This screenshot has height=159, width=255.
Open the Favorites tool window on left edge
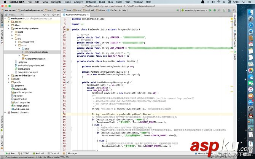(2, 140)
